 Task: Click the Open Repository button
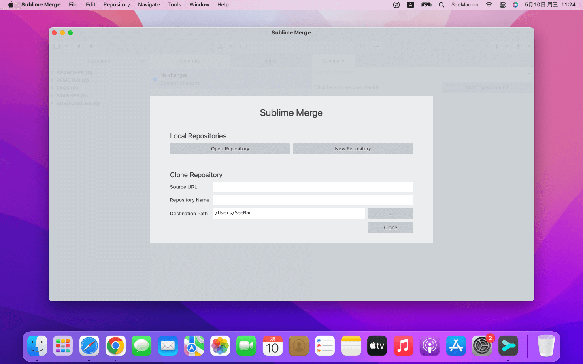[230, 149]
